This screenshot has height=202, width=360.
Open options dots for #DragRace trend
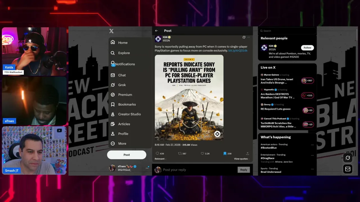[312, 155]
